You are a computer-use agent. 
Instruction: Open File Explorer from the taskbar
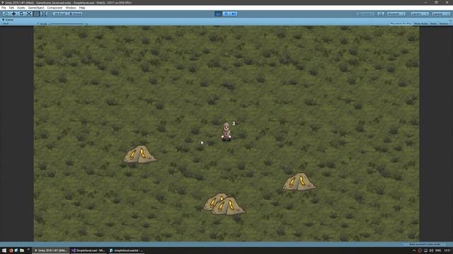tap(22, 250)
